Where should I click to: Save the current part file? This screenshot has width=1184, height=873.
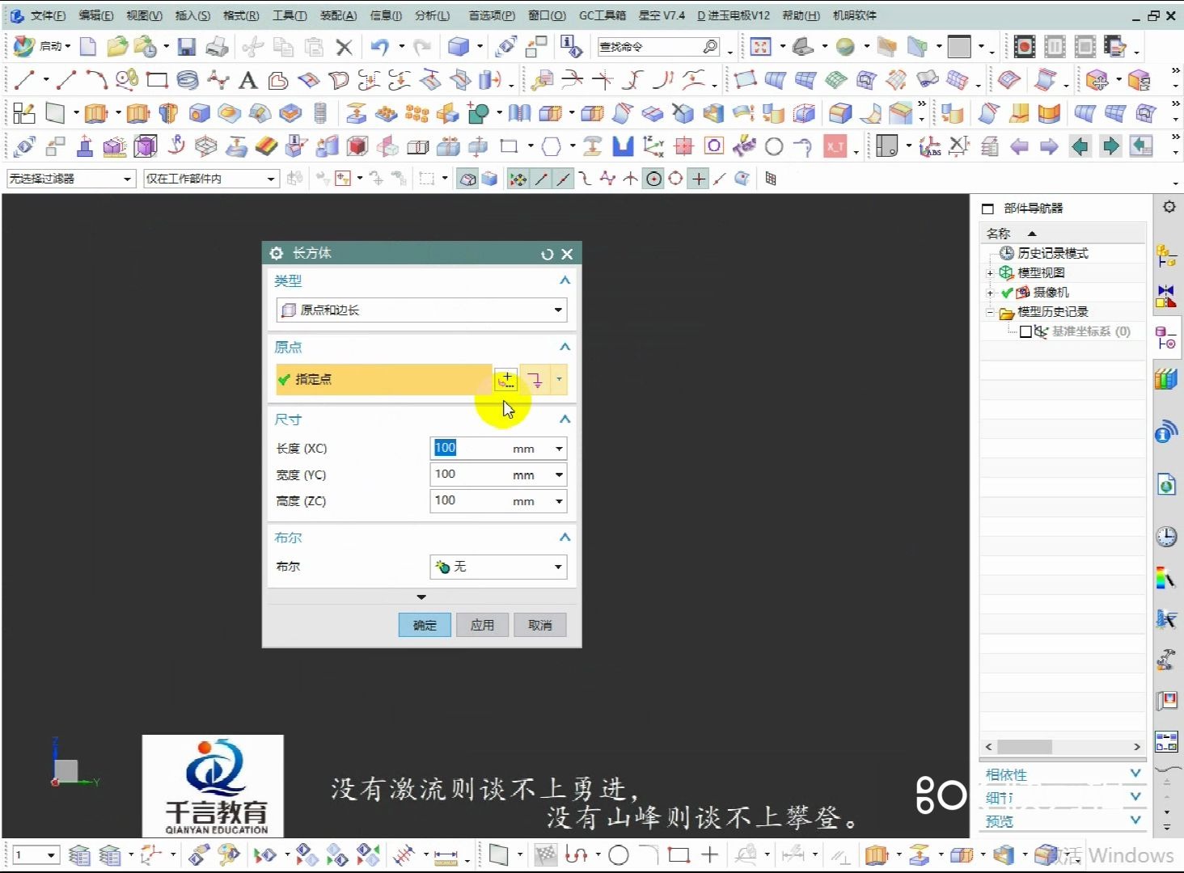186,46
